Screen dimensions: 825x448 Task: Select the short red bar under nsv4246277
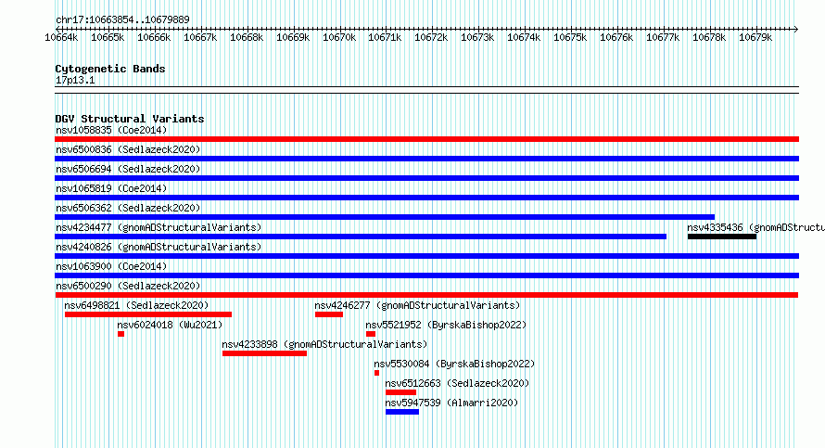tap(329, 314)
